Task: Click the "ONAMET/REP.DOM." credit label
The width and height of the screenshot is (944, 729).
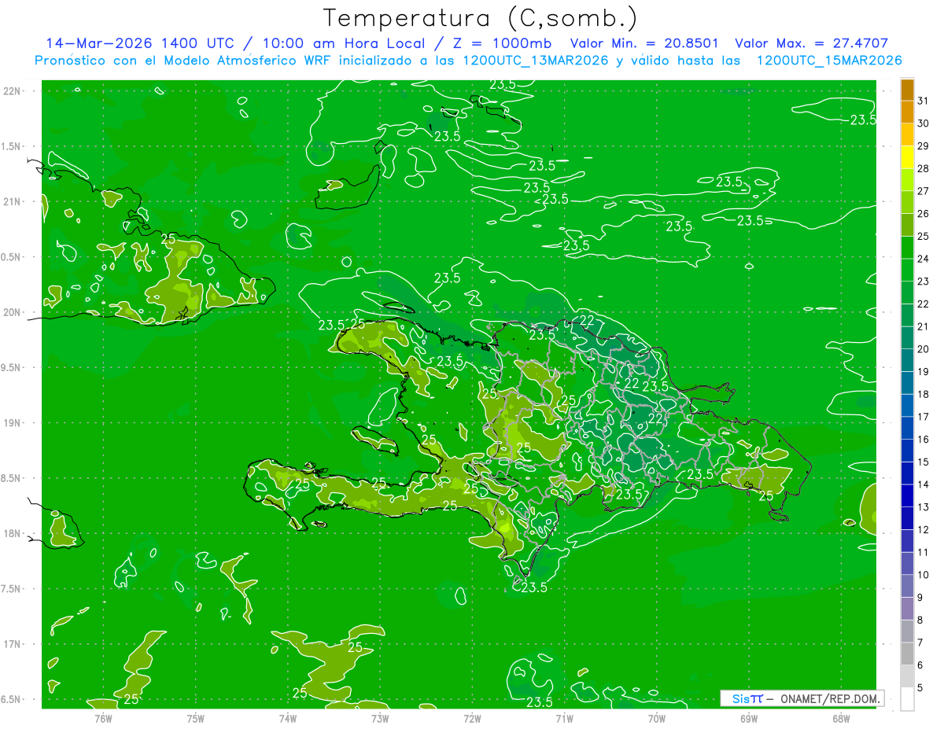Action: coord(829,698)
